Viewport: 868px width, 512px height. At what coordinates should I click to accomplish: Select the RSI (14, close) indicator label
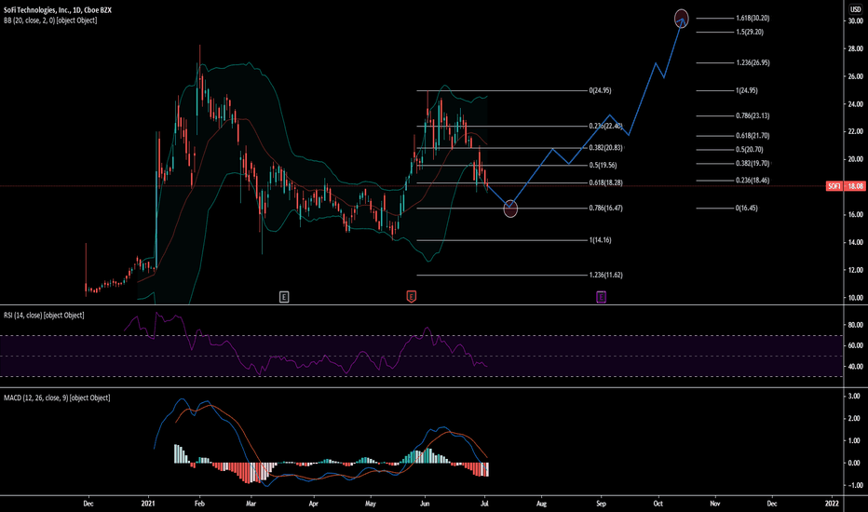[x=45, y=316]
